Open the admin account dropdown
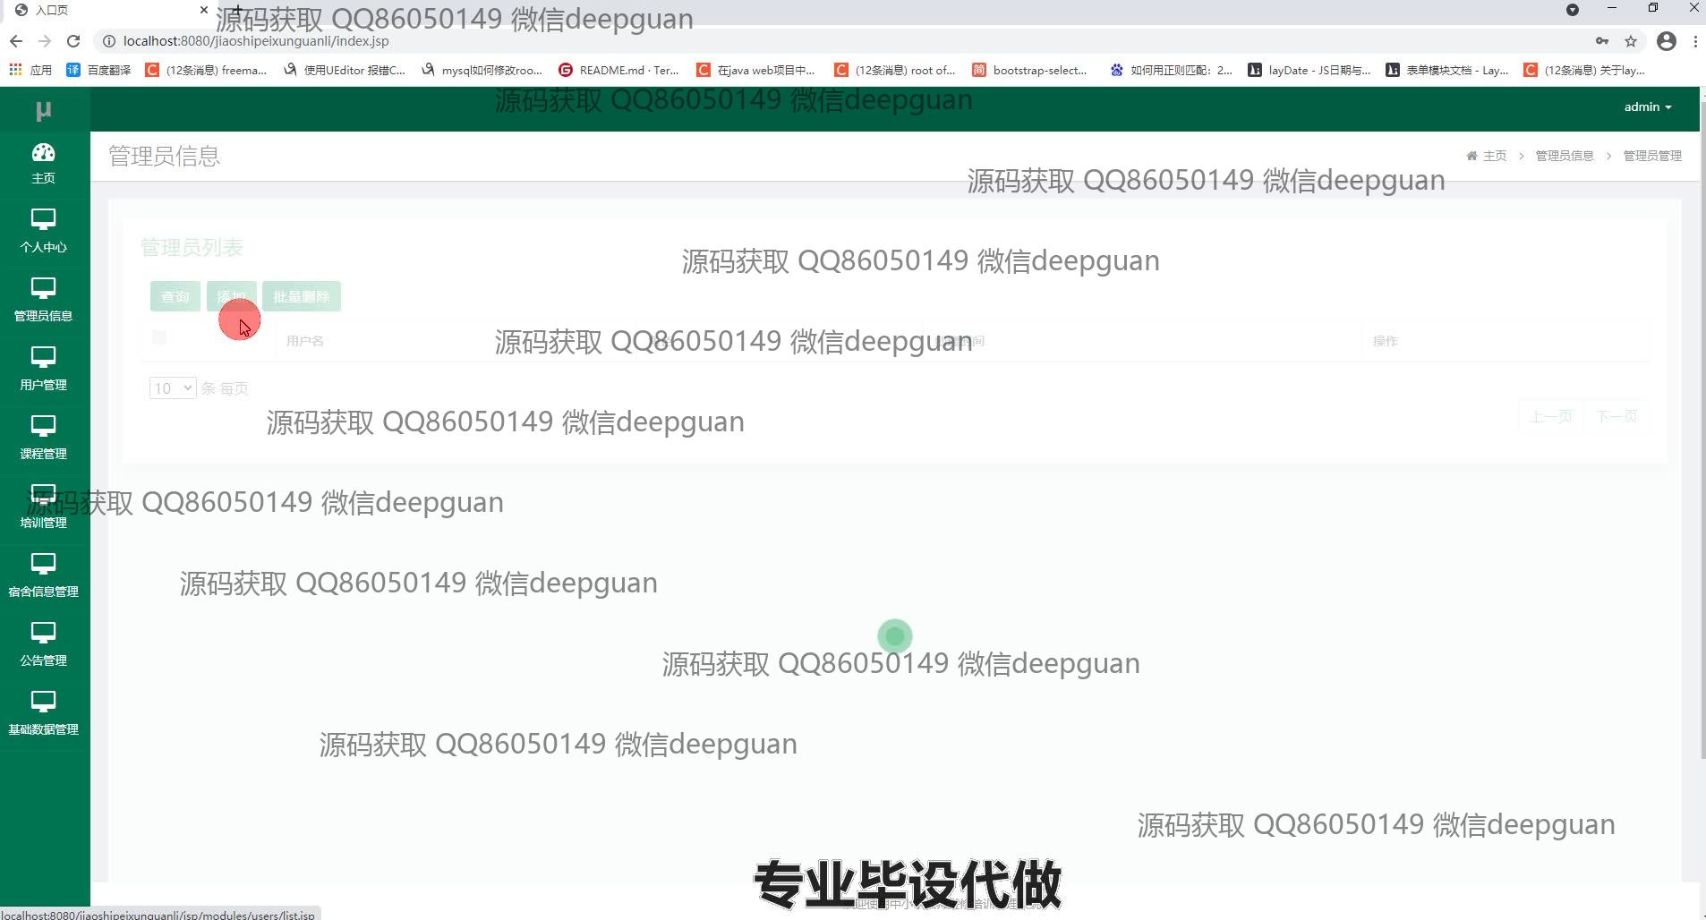 click(1648, 106)
